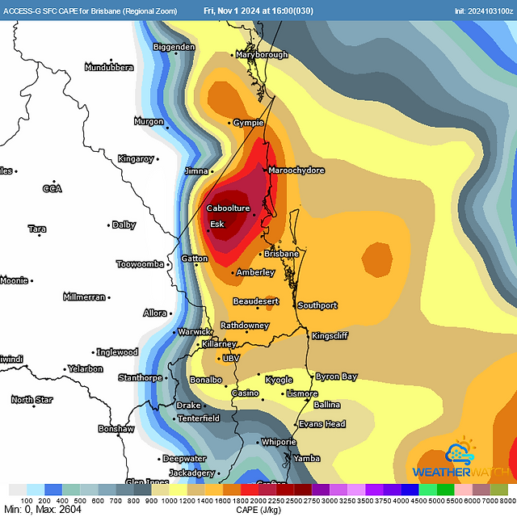Click the Lismore label
Image resolution: width=517 pixels, height=517 pixels.
tap(302, 393)
